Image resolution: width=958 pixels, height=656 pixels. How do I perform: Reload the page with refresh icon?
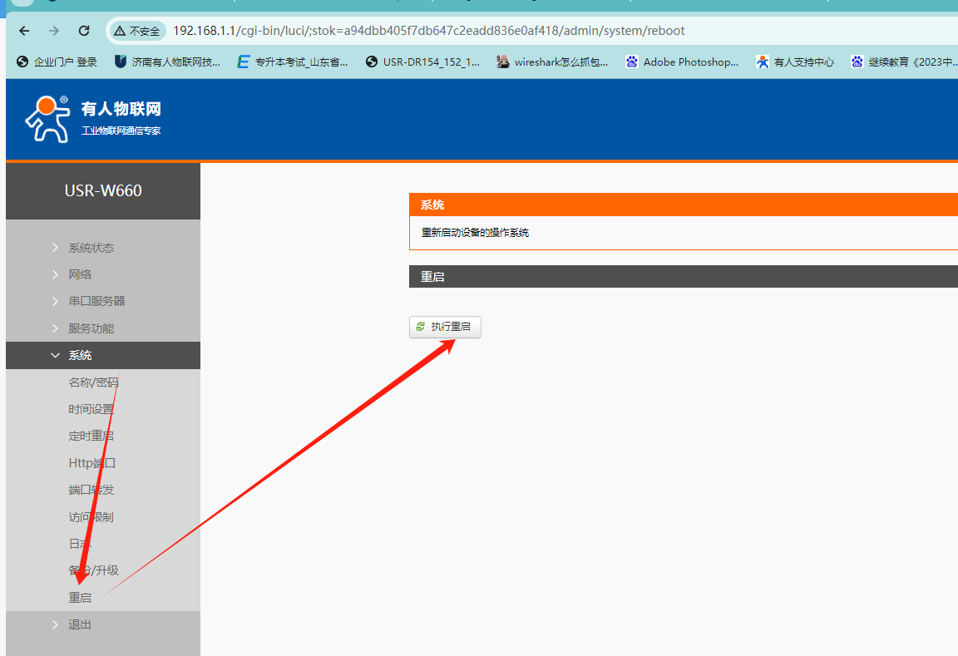coord(84,31)
